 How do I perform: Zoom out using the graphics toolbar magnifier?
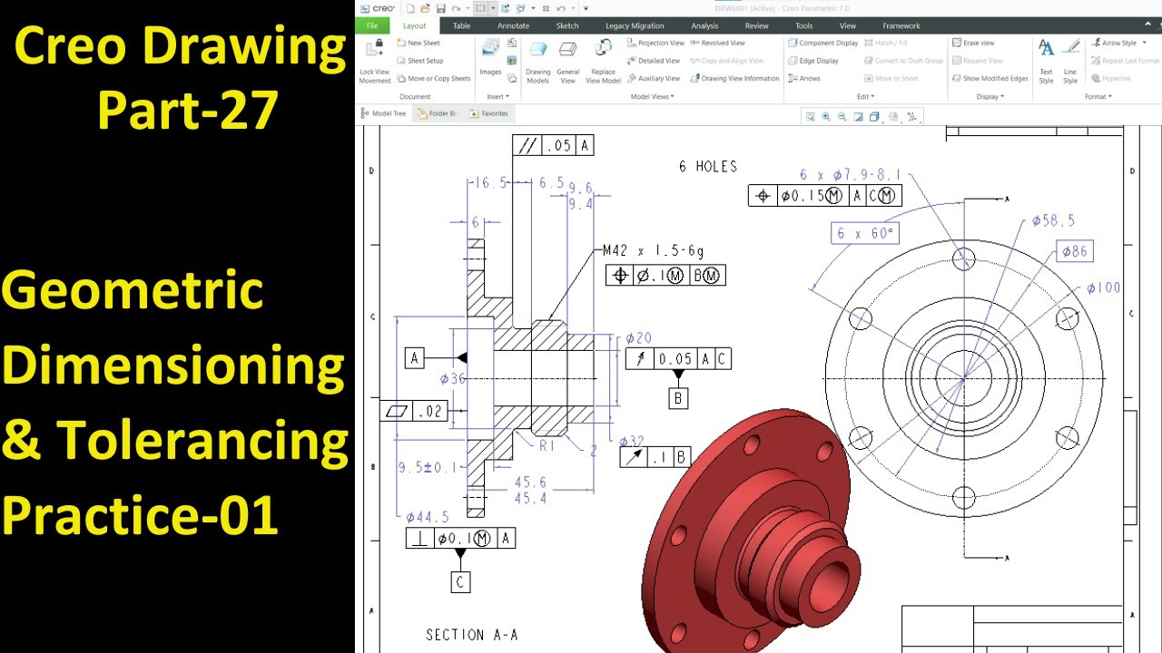(842, 116)
